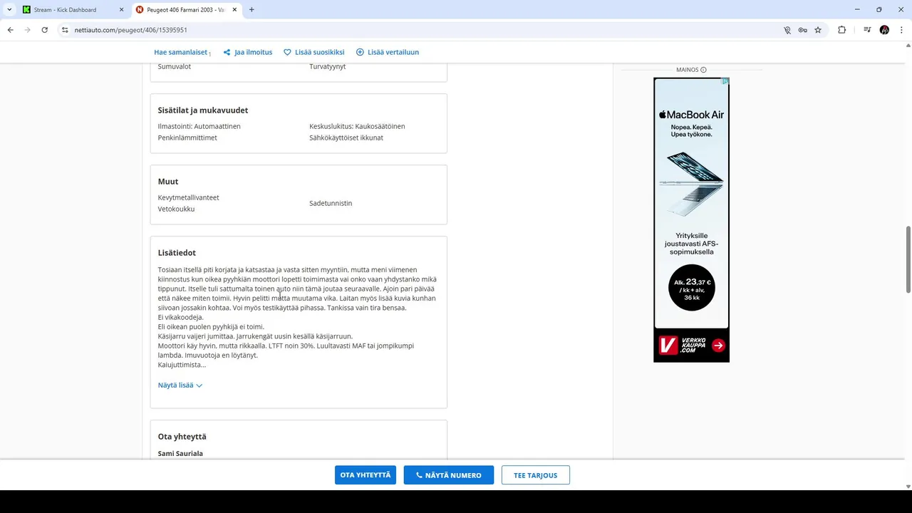Open the profile avatar menu
The image size is (912, 513).
[x=884, y=30]
